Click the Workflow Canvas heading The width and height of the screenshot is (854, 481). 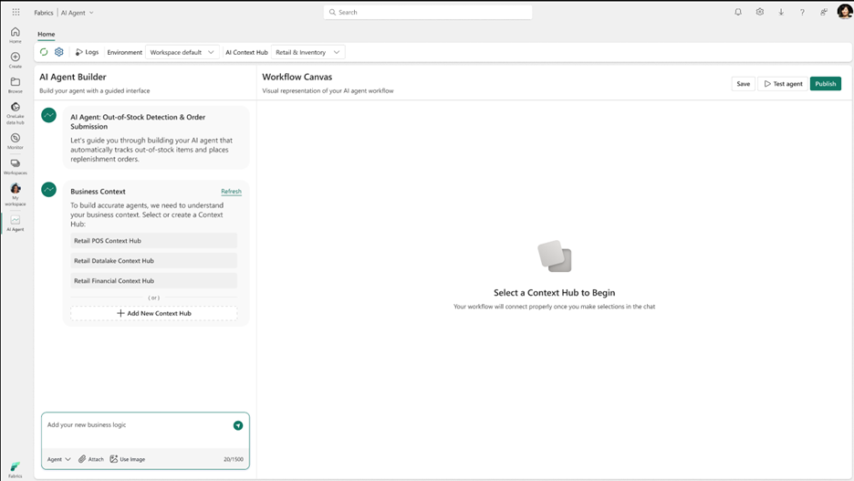[x=297, y=78]
